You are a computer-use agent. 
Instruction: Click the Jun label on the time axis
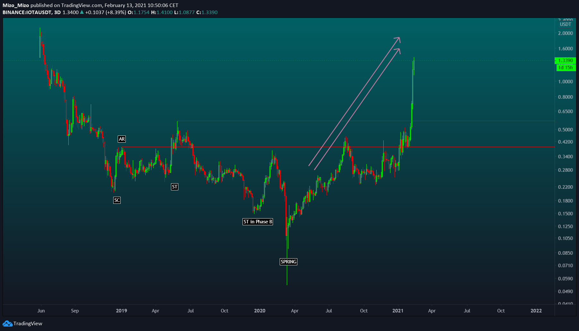coord(41,311)
